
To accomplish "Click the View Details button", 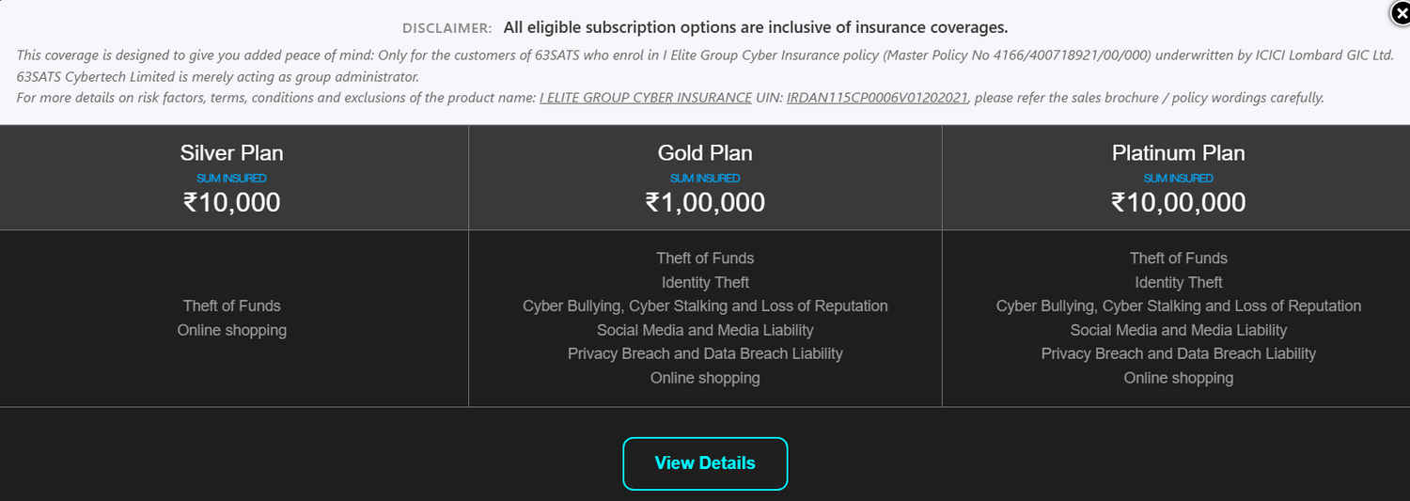I will (x=705, y=463).
